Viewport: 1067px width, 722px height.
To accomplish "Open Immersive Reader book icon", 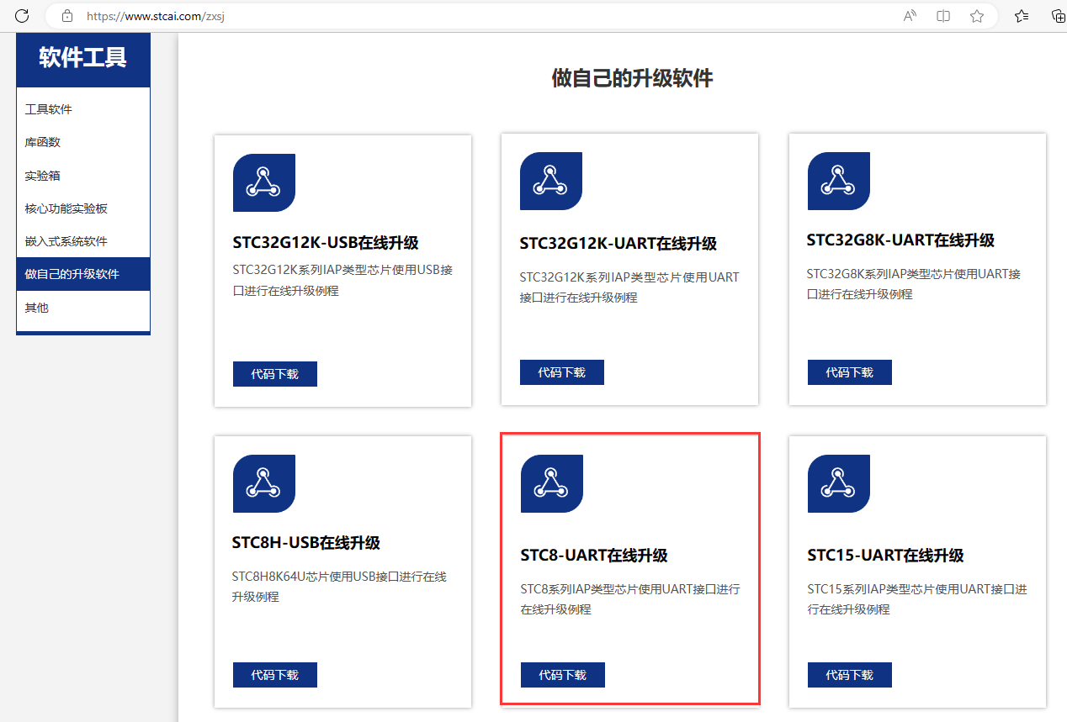I will click(x=943, y=16).
